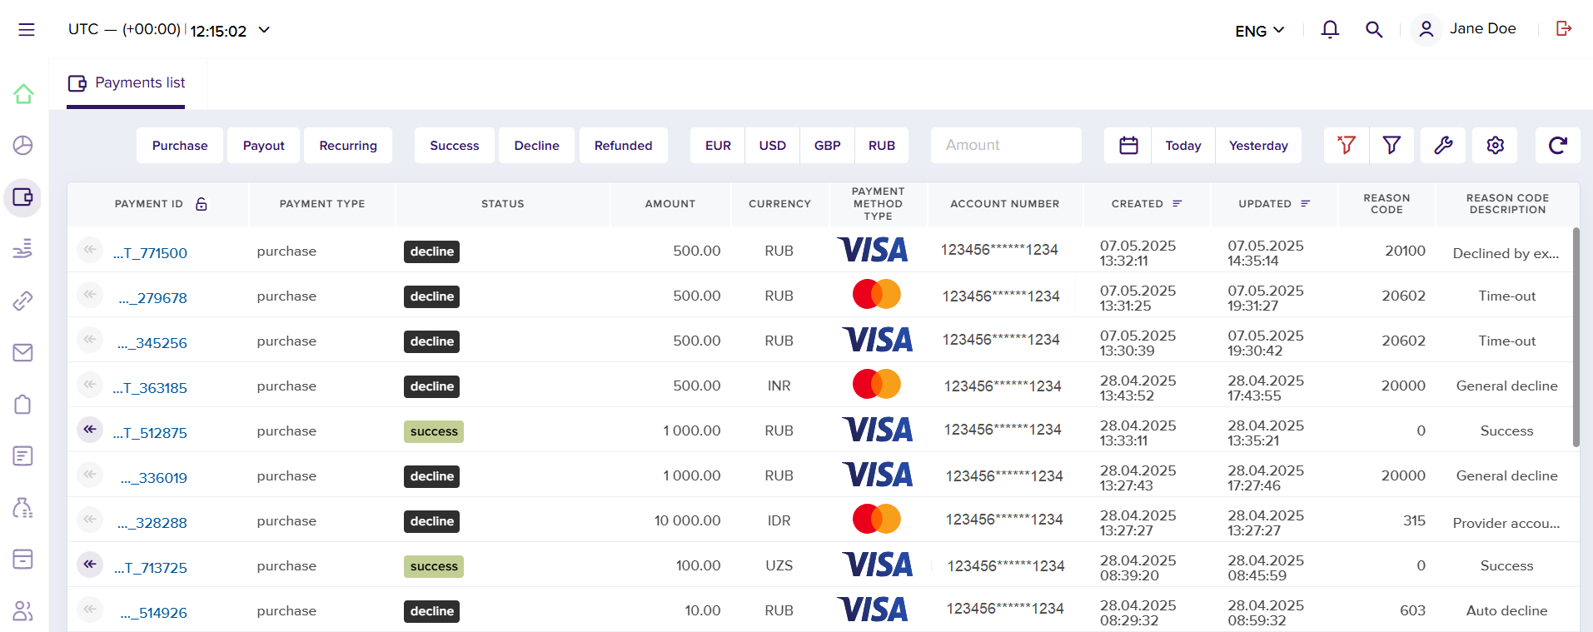Screen dimensions: 1593x632
Task: Click the decline badge for ..._514926
Action: pyautogui.click(x=432, y=611)
